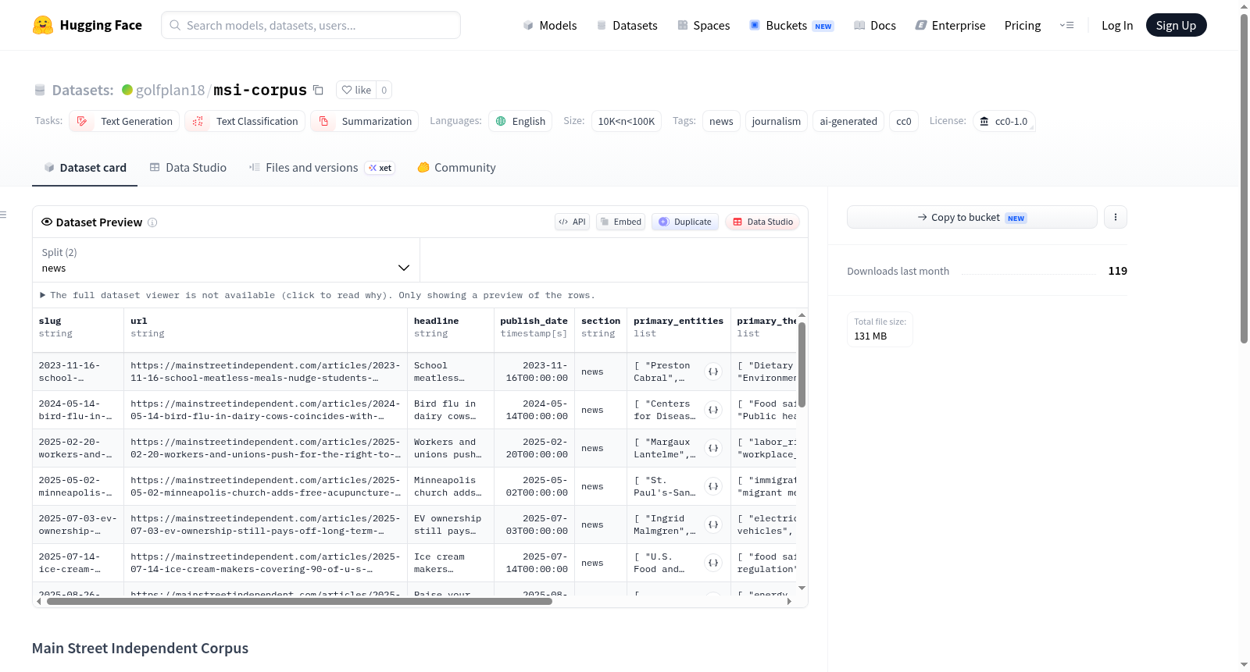Open the Buckets page
Image resolution: width=1250 pixels, height=672 pixels.
[x=791, y=25]
